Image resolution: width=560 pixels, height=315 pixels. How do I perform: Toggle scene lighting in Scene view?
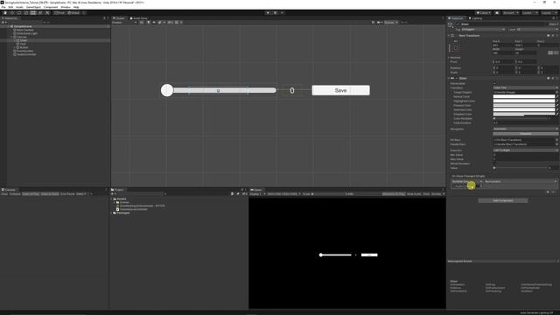click(x=148, y=23)
